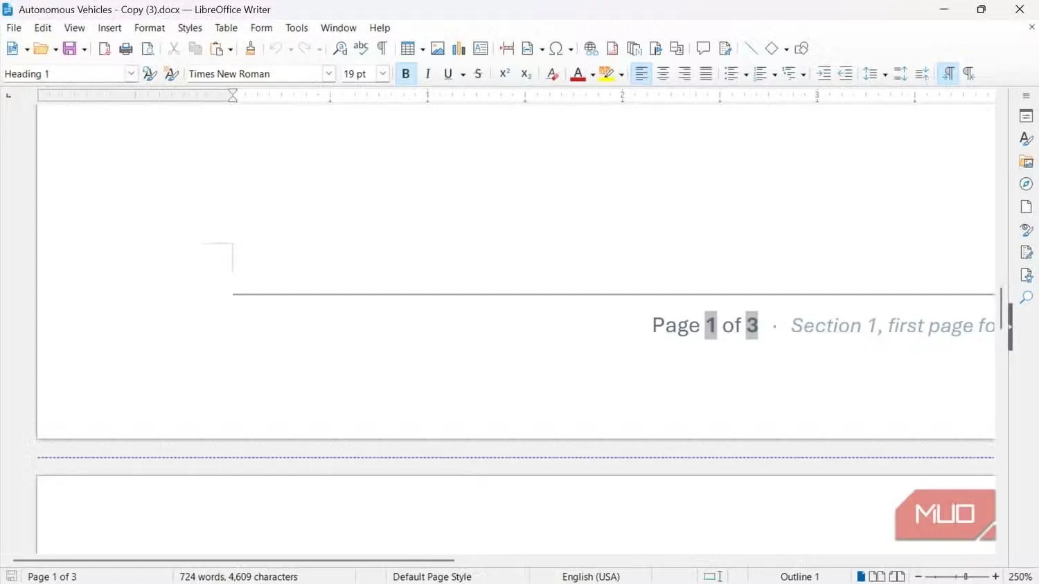Open underline style dropdown arrow
The width and height of the screenshot is (1039, 584).
click(x=463, y=75)
